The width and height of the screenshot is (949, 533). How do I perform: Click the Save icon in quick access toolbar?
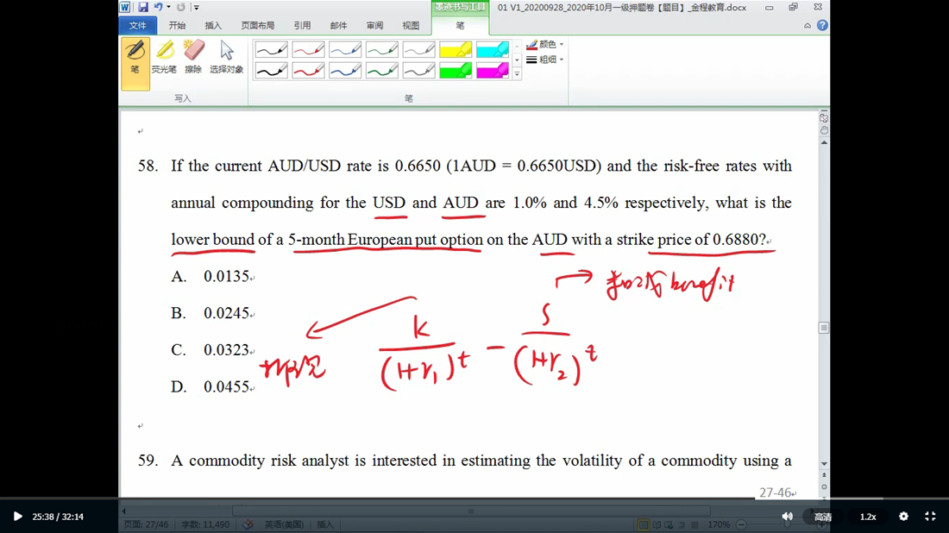click(143, 7)
